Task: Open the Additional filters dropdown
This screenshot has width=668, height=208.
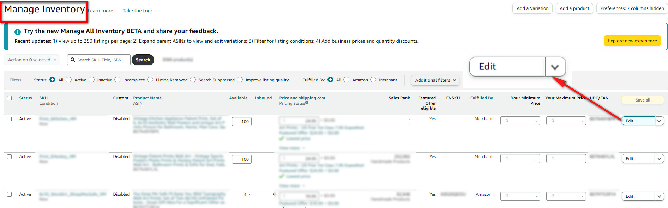Action: pyautogui.click(x=435, y=80)
